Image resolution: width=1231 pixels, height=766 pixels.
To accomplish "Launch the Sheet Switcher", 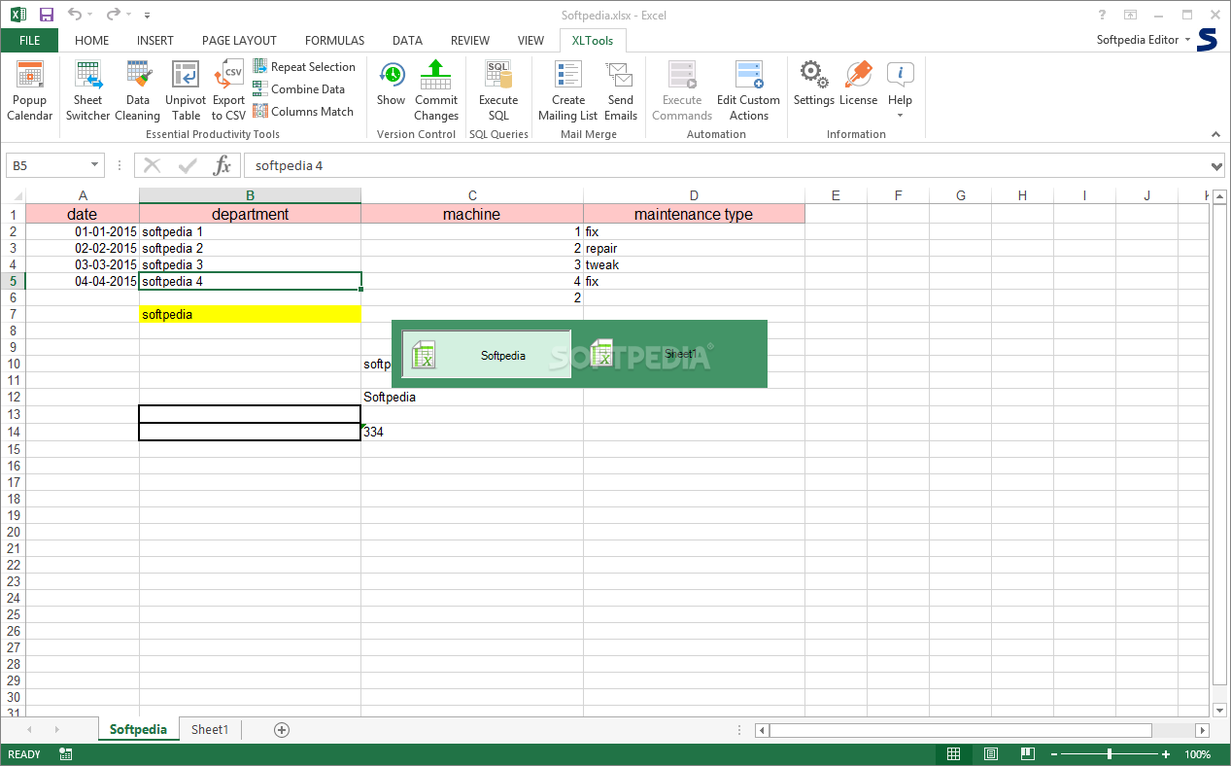I will click(87, 90).
